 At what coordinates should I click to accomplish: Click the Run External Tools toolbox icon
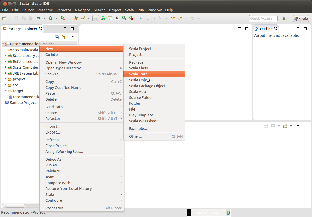[x=63, y=18]
